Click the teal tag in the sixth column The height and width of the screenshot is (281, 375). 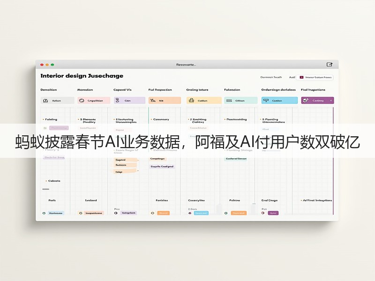tap(236, 159)
